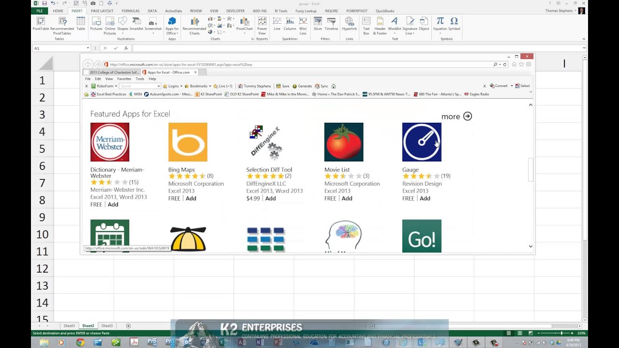Open Recommended PivotTables

click(62, 26)
